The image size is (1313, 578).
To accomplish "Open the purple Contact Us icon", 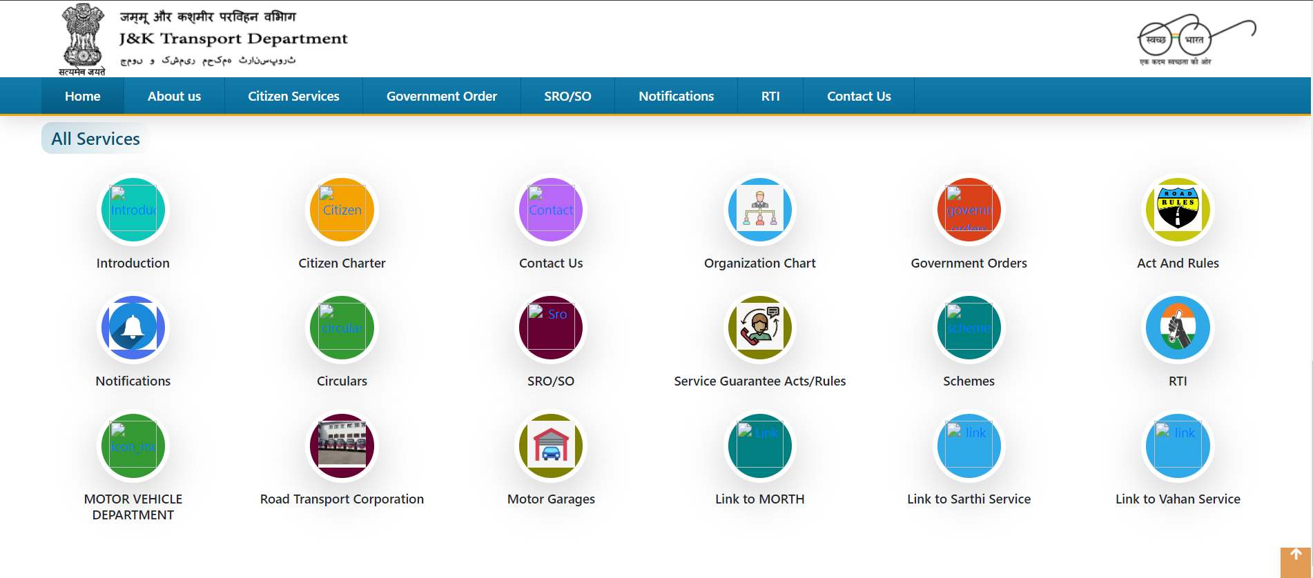I will coord(551,210).
